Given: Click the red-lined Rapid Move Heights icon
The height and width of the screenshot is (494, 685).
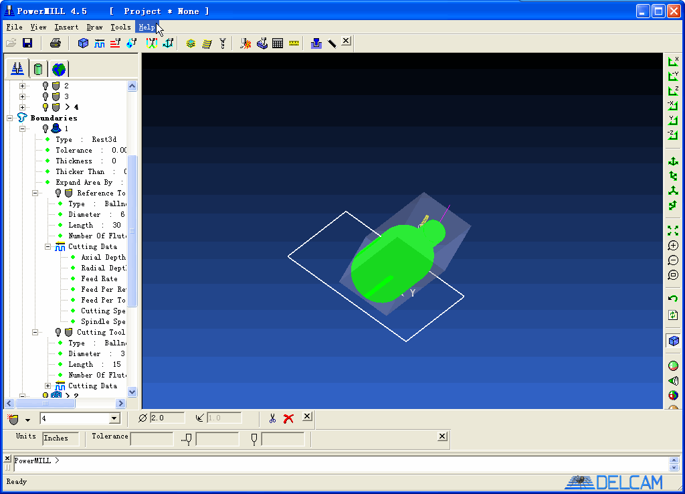Looking at the screenshot, I should (115, 43).
